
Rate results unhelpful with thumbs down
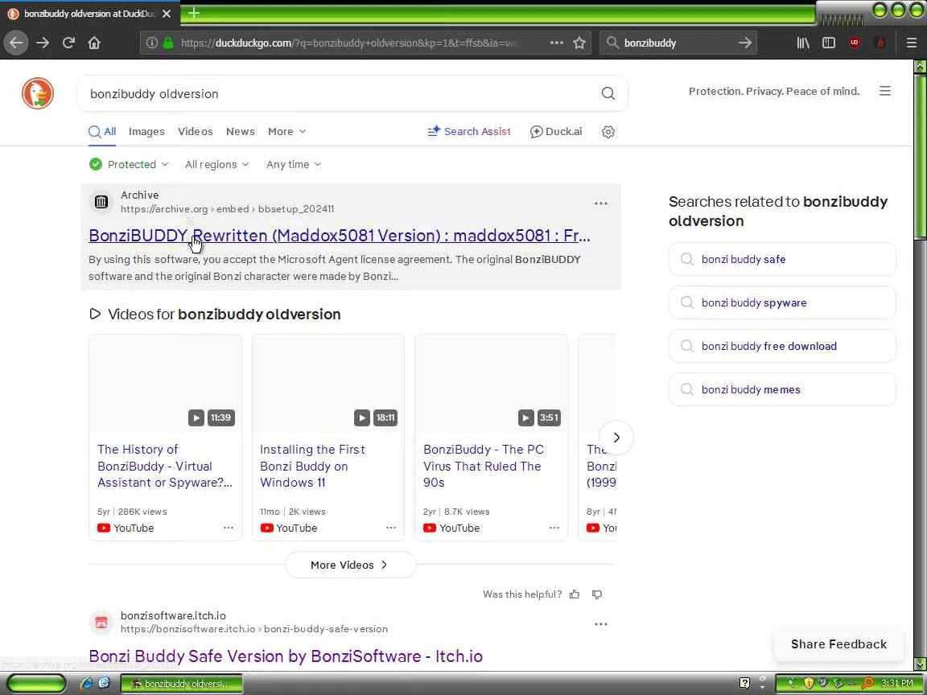597,594
